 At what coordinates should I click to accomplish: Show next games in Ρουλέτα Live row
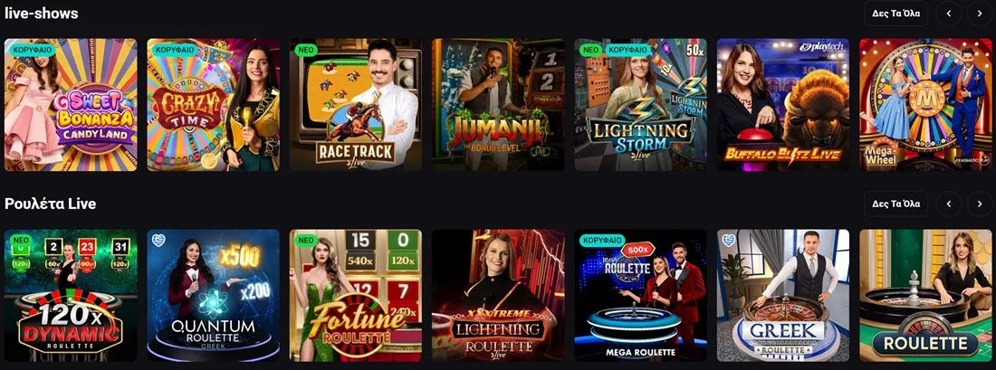pos(980,204)
